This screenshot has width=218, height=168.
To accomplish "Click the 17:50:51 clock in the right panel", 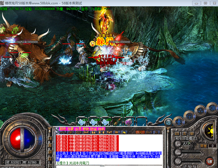I will pos(190,166).
